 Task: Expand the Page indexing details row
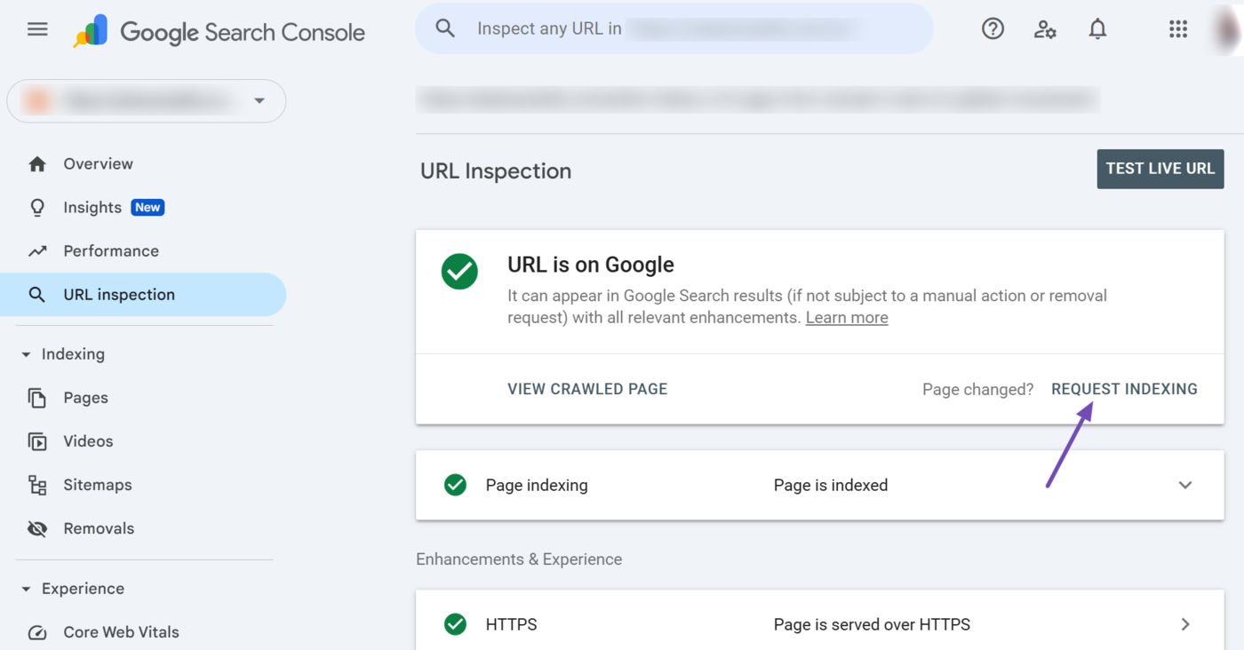click(1184, 485)
